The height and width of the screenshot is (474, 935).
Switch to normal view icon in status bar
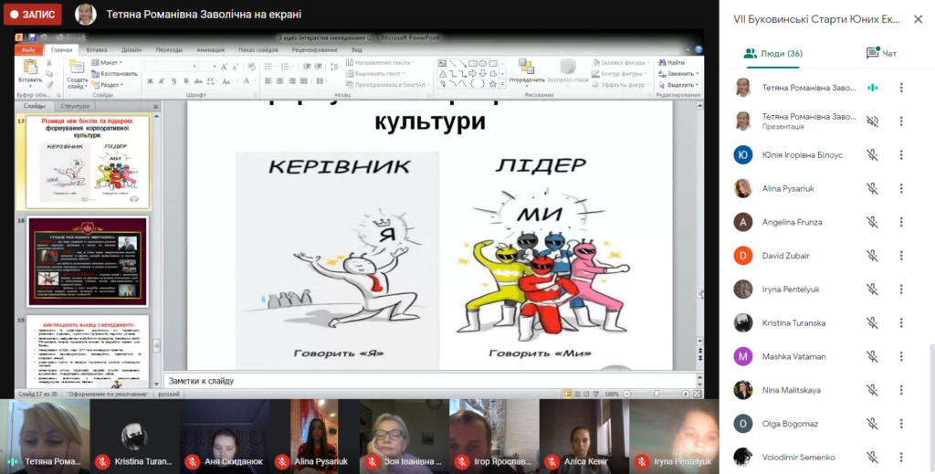568,395
